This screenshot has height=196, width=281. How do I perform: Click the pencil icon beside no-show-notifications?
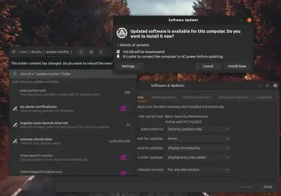15,108
